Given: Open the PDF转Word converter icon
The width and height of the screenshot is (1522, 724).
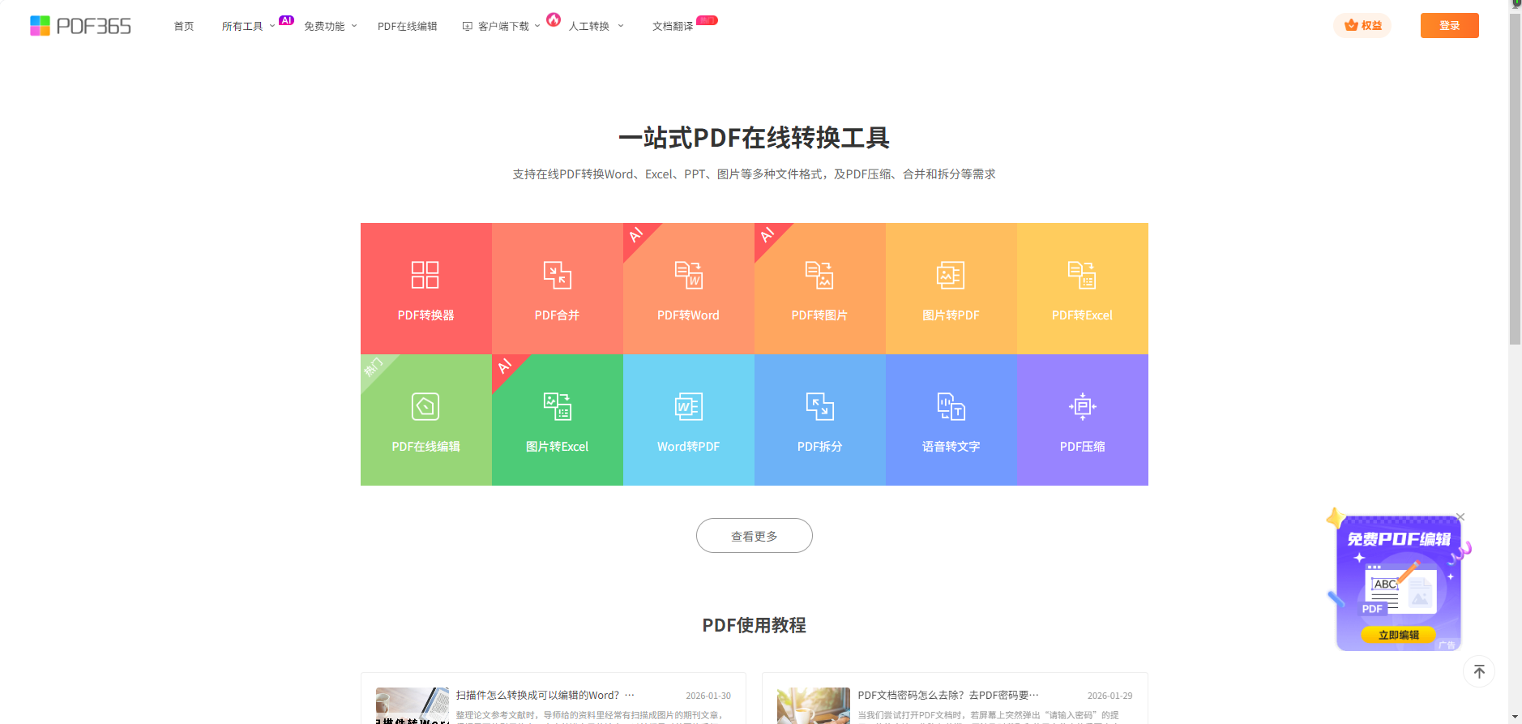Looking at the screenshot, I should pyautogui.click(x=688, y=276).
